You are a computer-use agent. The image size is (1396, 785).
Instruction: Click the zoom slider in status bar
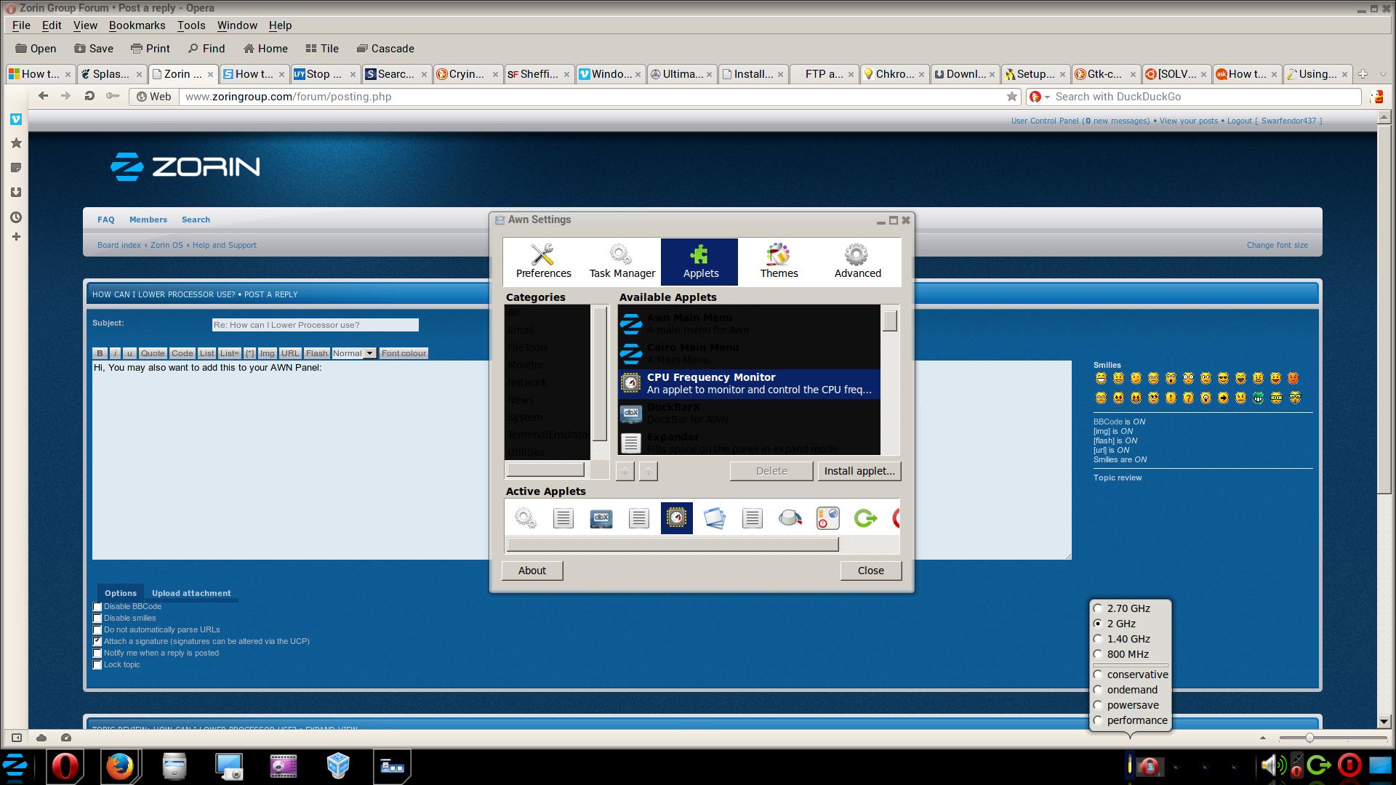point(1309,738)
